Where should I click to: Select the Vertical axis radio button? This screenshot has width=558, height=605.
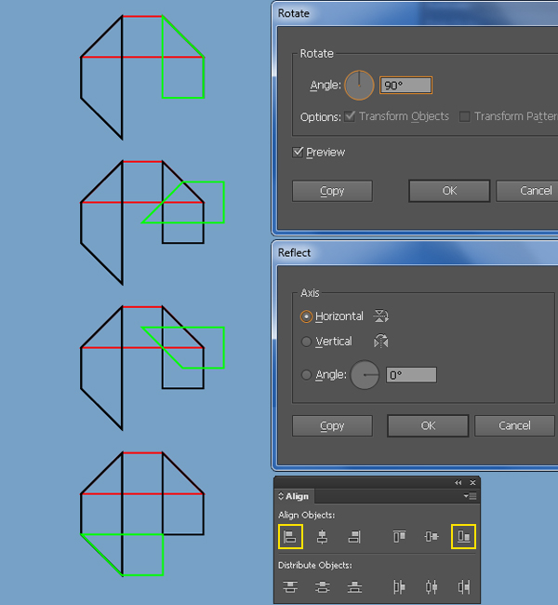[306, 342]
